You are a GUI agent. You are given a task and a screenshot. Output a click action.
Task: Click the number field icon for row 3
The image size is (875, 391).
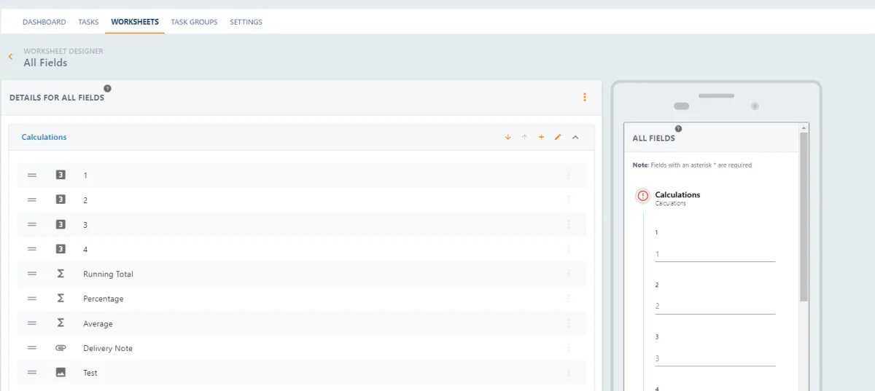click(x=61, y=225)
